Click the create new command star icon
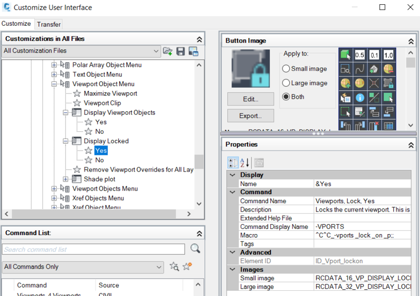Image resolution: width=420 pixels, height=296 pixels. (187, 267)
